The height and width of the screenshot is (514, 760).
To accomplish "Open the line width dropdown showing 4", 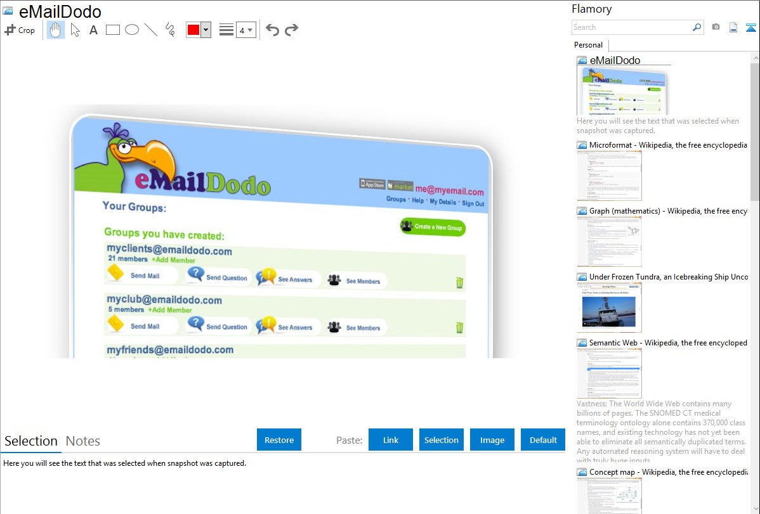I will pos(246,30).
